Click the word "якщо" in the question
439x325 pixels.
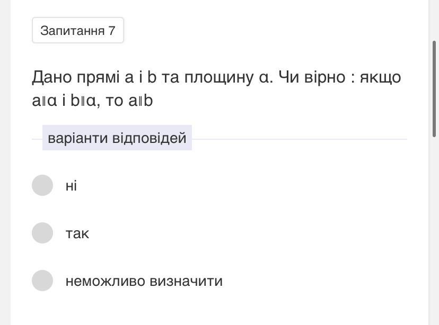tap(380, 77)
